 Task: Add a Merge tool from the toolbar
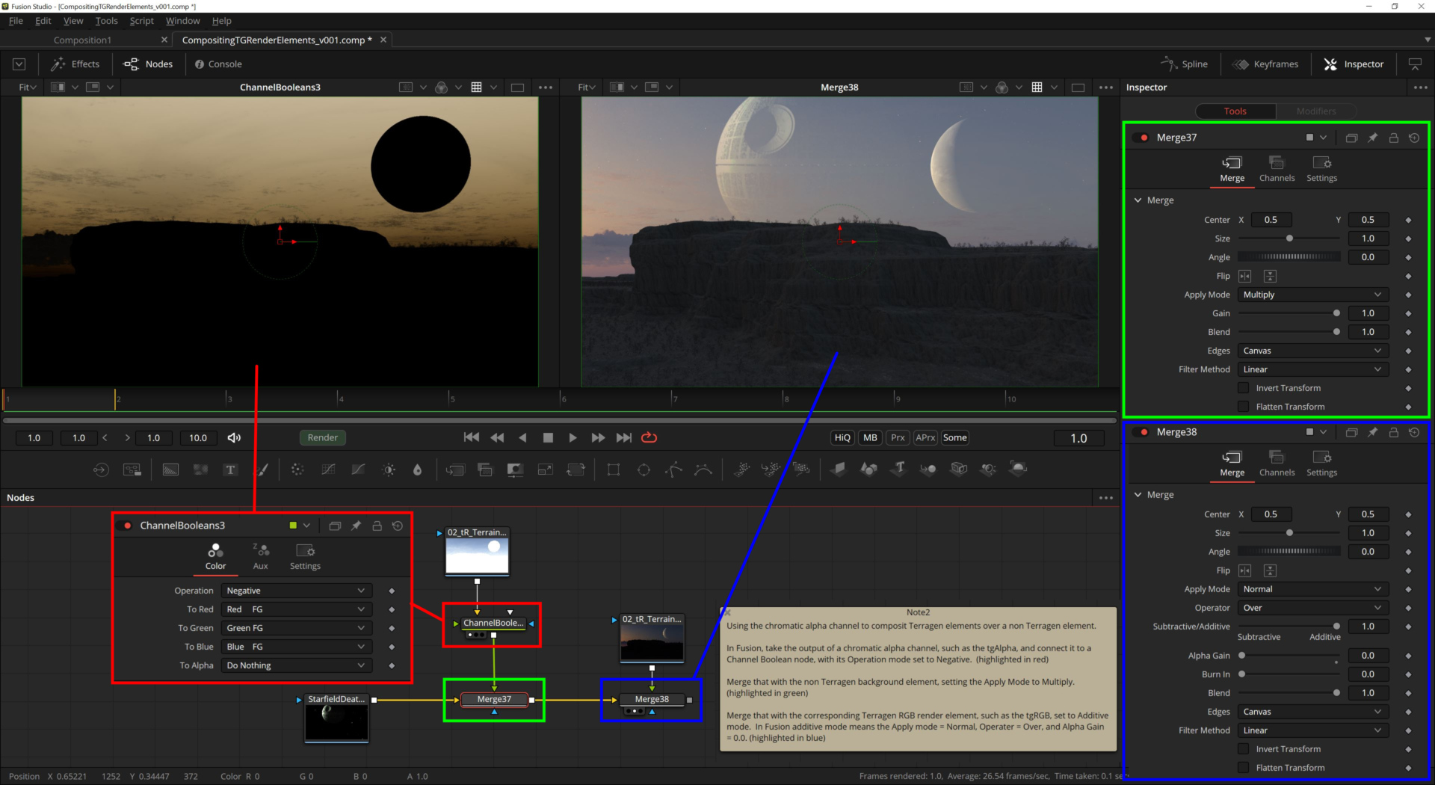pyautogui.click(x=454, y=470)
